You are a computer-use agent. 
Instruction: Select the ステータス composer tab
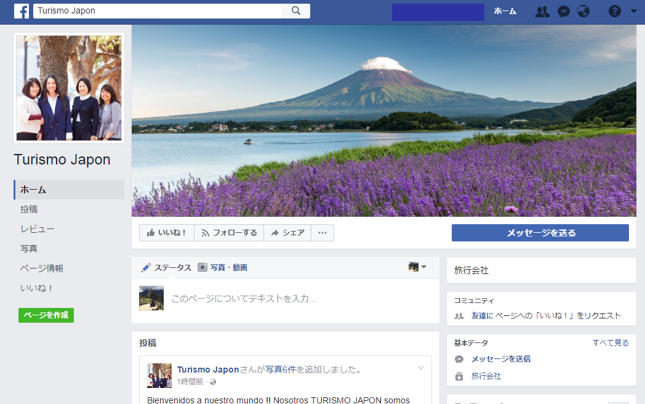click(x=167, y=268)
